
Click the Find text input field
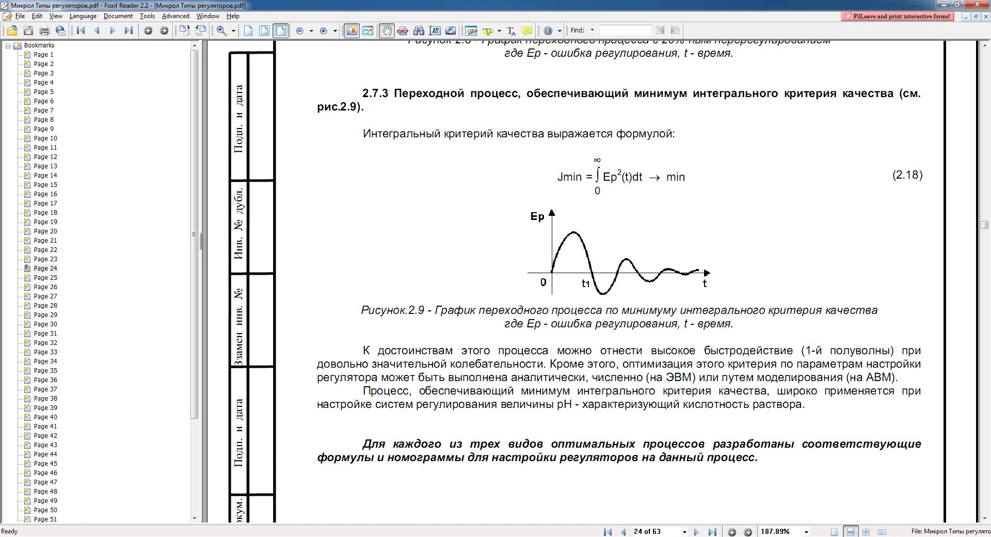[625, 30]
